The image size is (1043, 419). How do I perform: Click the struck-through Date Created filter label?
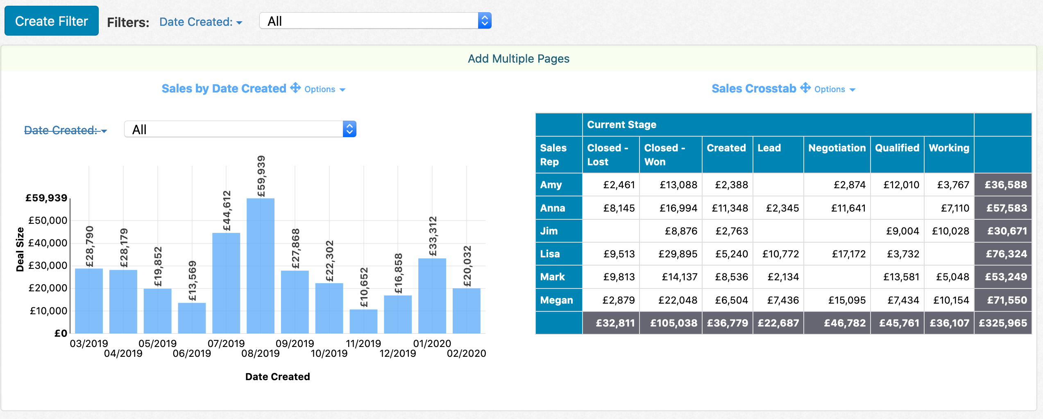(61, 130)
